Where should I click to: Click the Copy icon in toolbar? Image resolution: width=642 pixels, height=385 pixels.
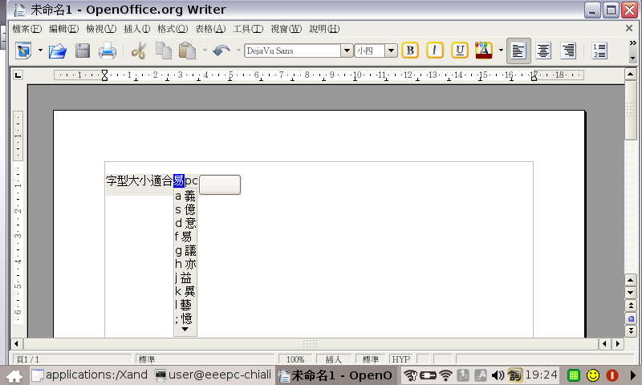coord(163,51)
